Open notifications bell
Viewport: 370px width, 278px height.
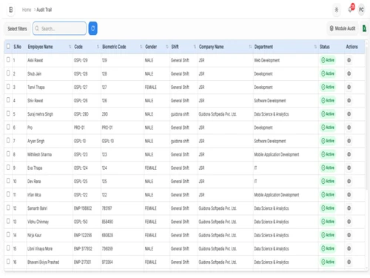point(350,10)
